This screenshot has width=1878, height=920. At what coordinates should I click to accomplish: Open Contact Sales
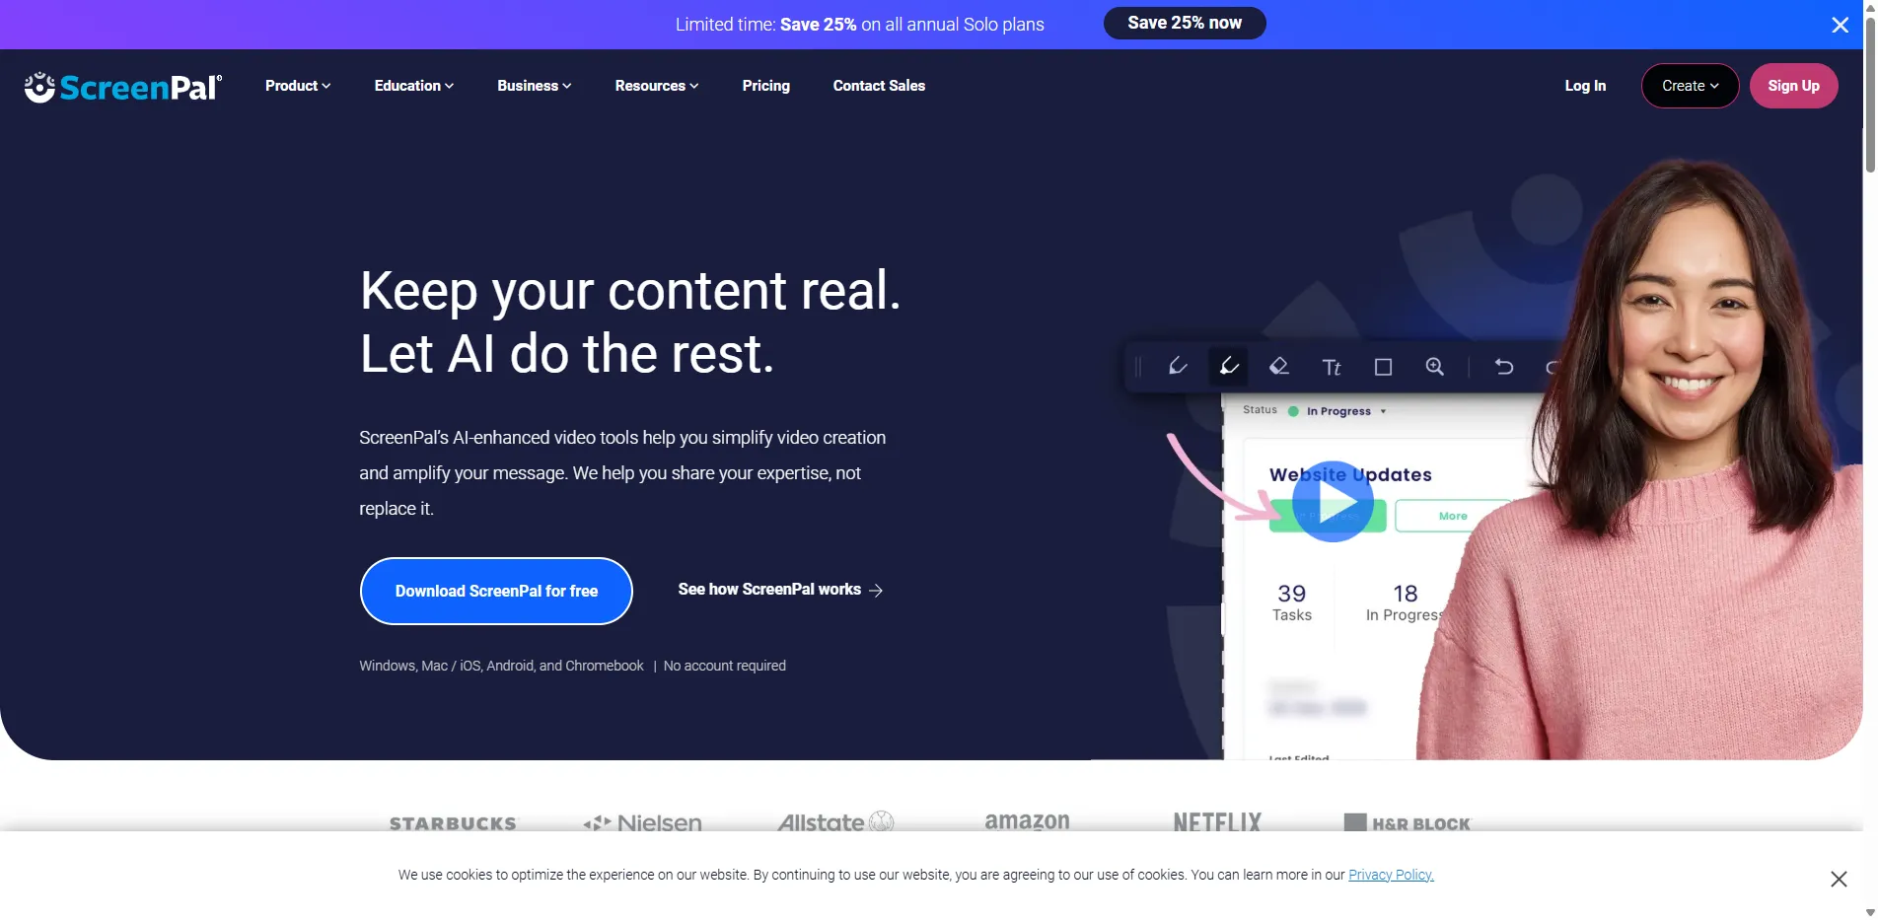click(x=878, y=86)
